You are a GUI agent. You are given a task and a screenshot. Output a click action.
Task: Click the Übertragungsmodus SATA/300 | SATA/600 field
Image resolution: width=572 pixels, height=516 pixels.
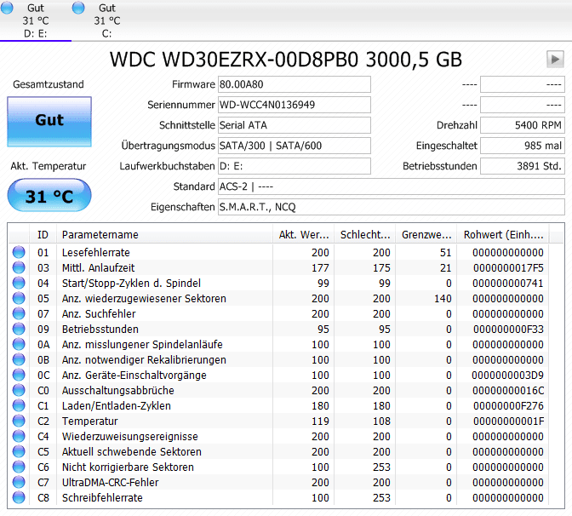(x=294, y=146)
